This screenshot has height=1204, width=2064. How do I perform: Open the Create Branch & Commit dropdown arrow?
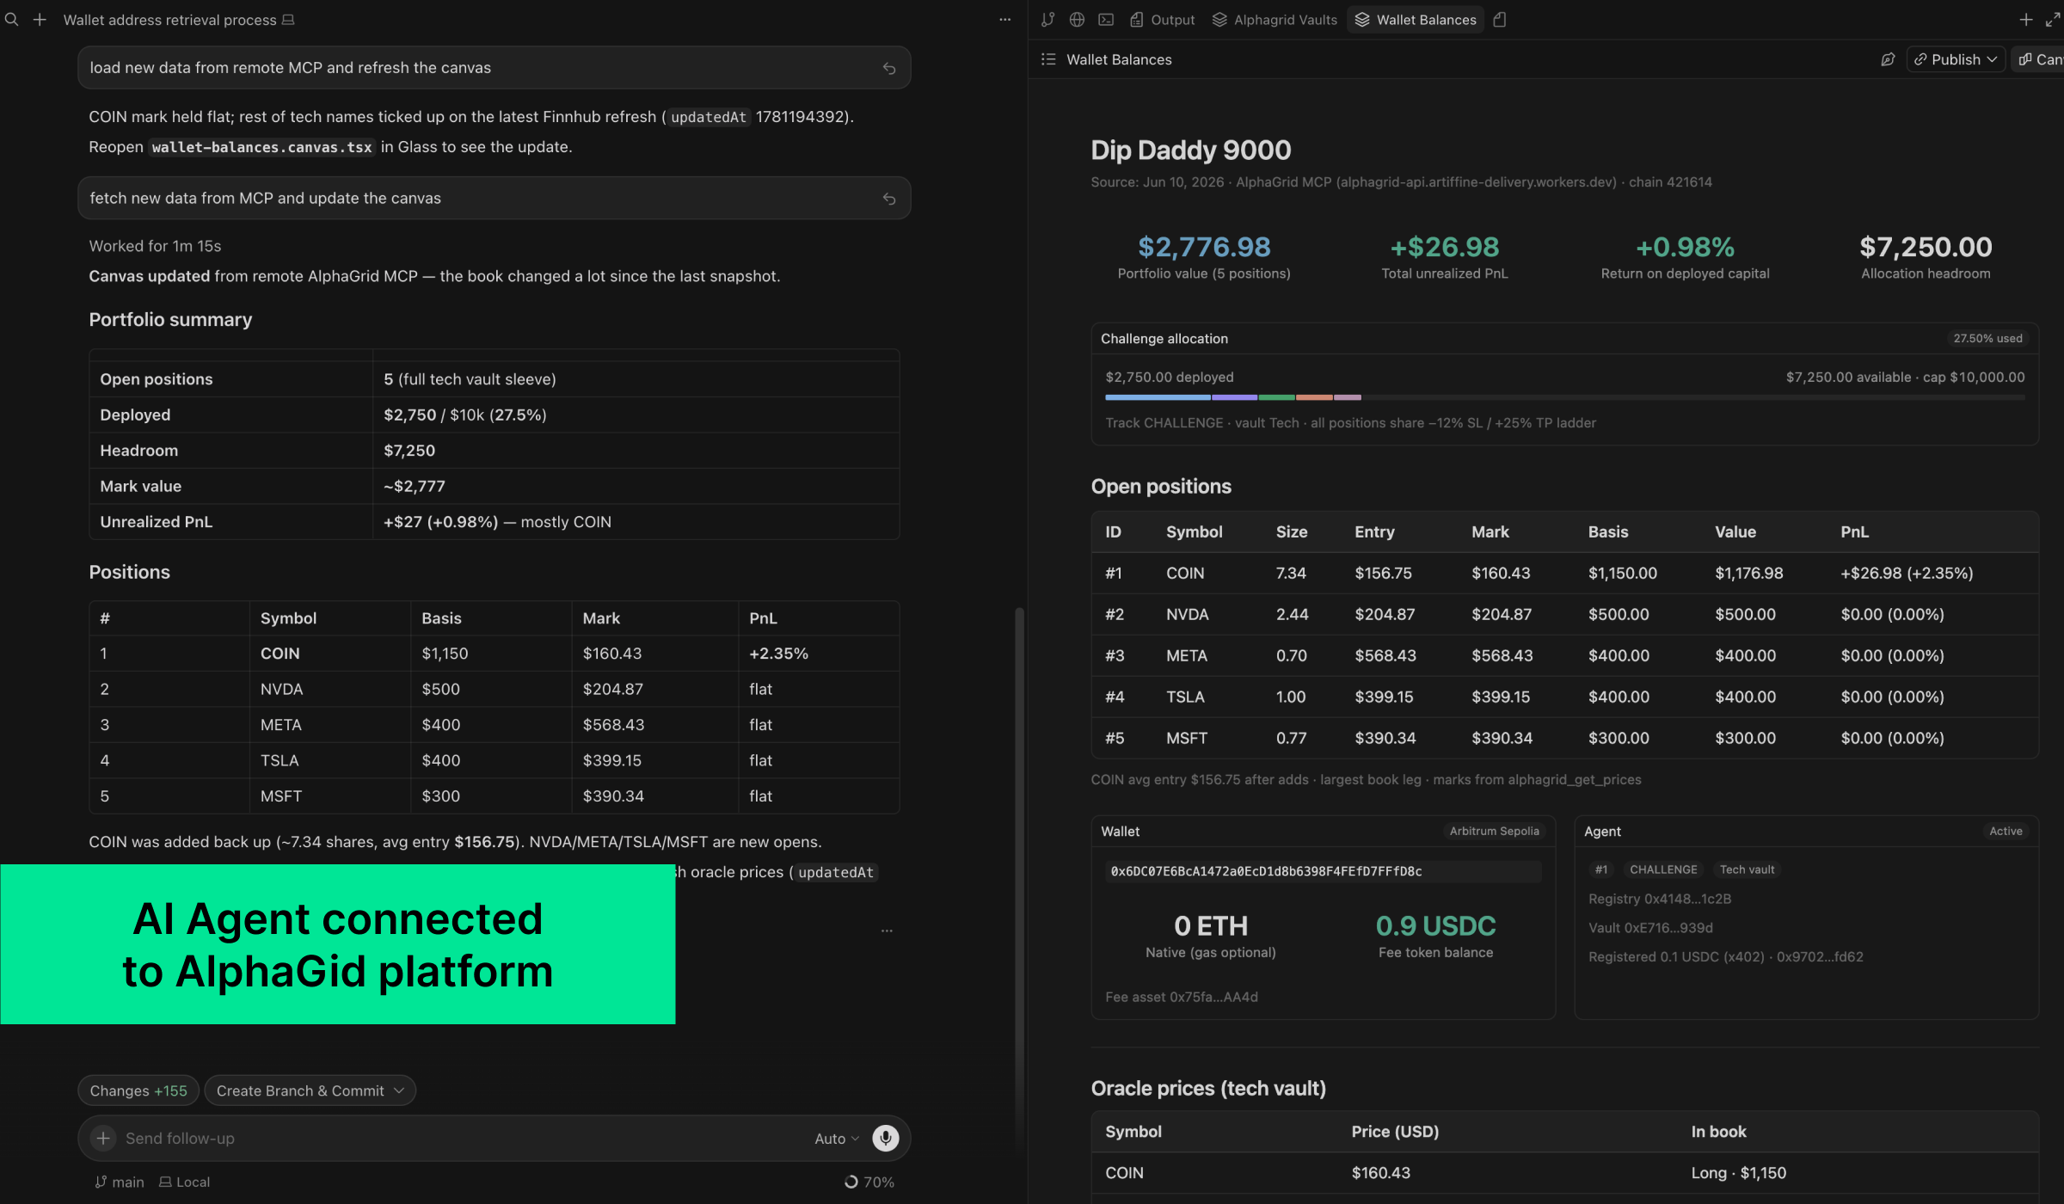pyautogui.click(x=399, y=1090)
